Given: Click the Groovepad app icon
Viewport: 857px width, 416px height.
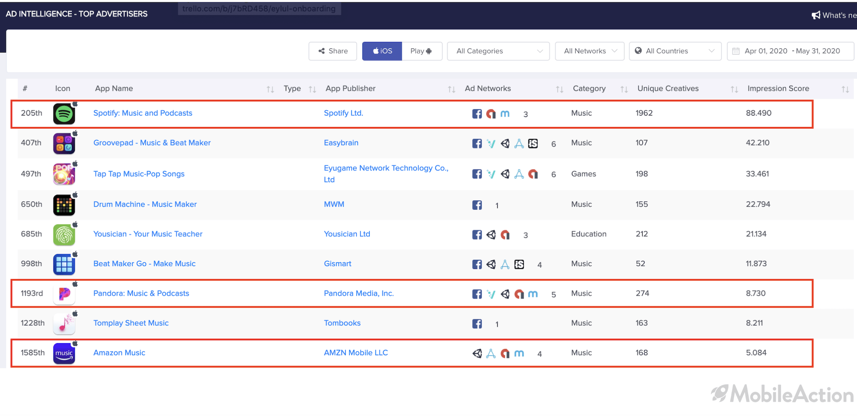Looking at the screenshot, I should [63, 143].
